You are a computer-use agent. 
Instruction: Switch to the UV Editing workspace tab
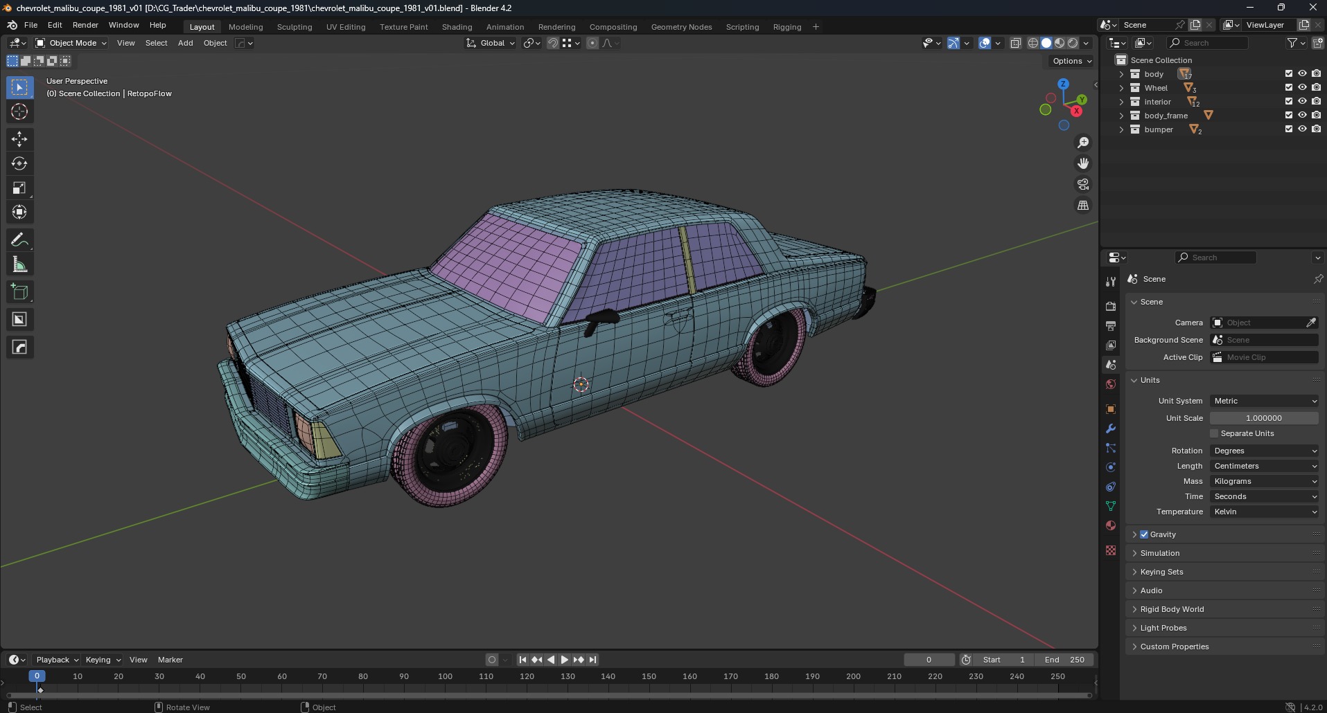346,27
